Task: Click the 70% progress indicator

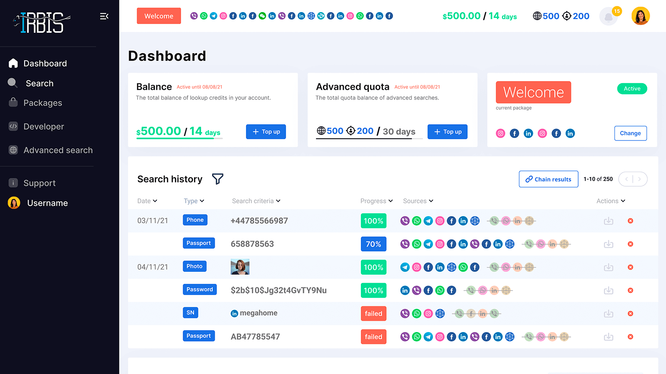Action: coord(373,244)
